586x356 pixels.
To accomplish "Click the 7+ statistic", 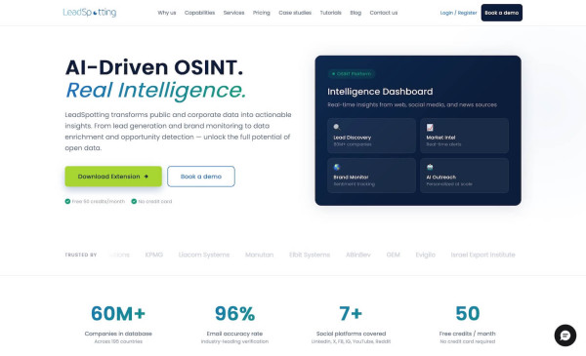I will point(351,313).
